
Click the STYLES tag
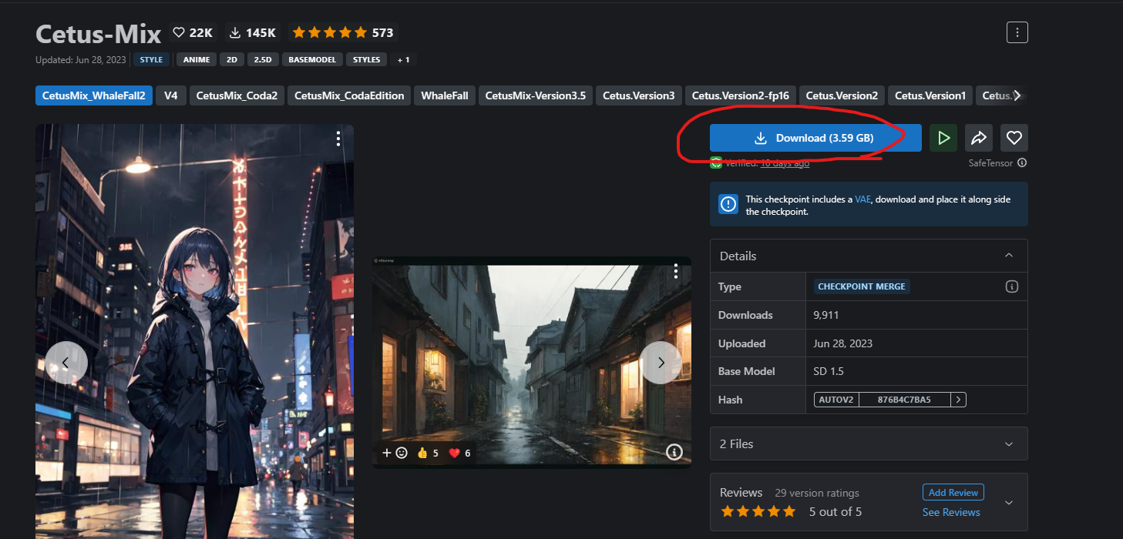click(x=367, y=59)
